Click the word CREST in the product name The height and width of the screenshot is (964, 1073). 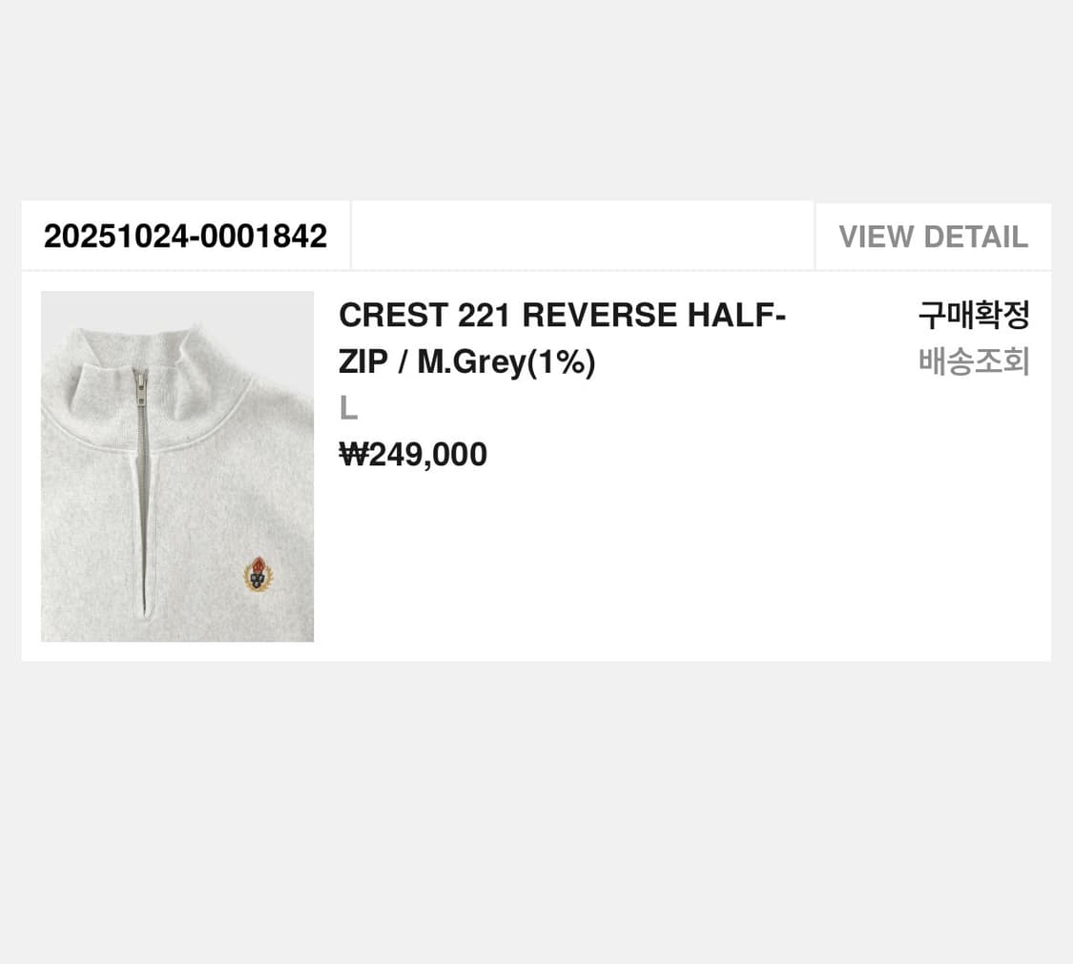pos(394,316)
